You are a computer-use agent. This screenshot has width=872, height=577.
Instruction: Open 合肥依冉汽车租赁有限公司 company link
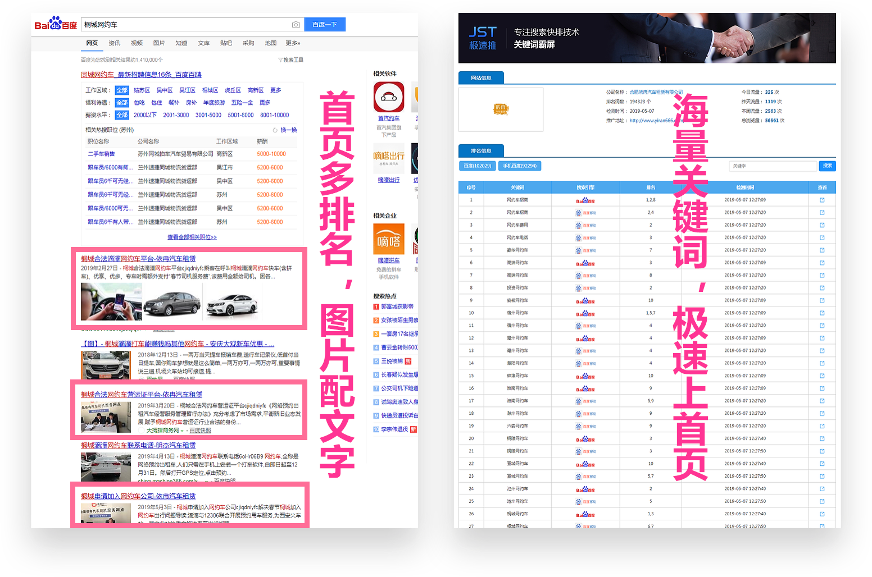(x=656, y=92)
